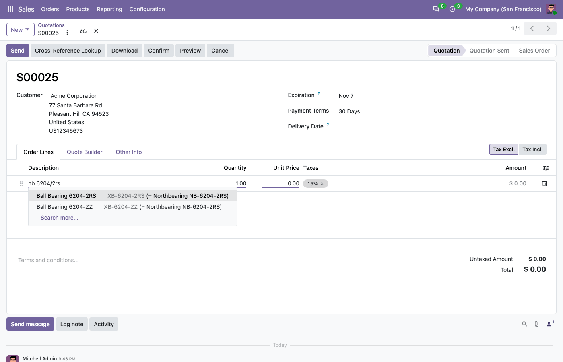Open company switcher My Company (San Francisco)

click(503, 9)
